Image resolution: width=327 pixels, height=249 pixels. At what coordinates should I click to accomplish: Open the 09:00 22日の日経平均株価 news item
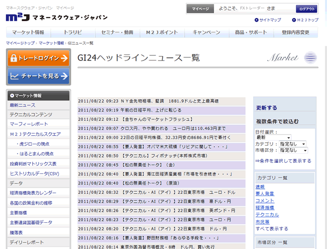coord(161,138)
